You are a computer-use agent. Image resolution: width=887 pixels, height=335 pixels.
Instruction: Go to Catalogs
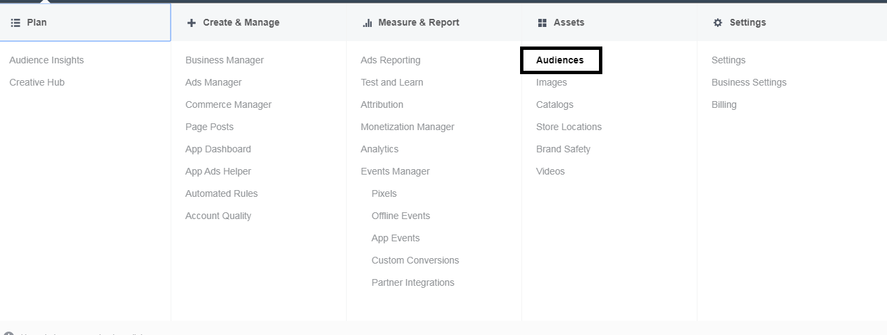coord(554,104)
